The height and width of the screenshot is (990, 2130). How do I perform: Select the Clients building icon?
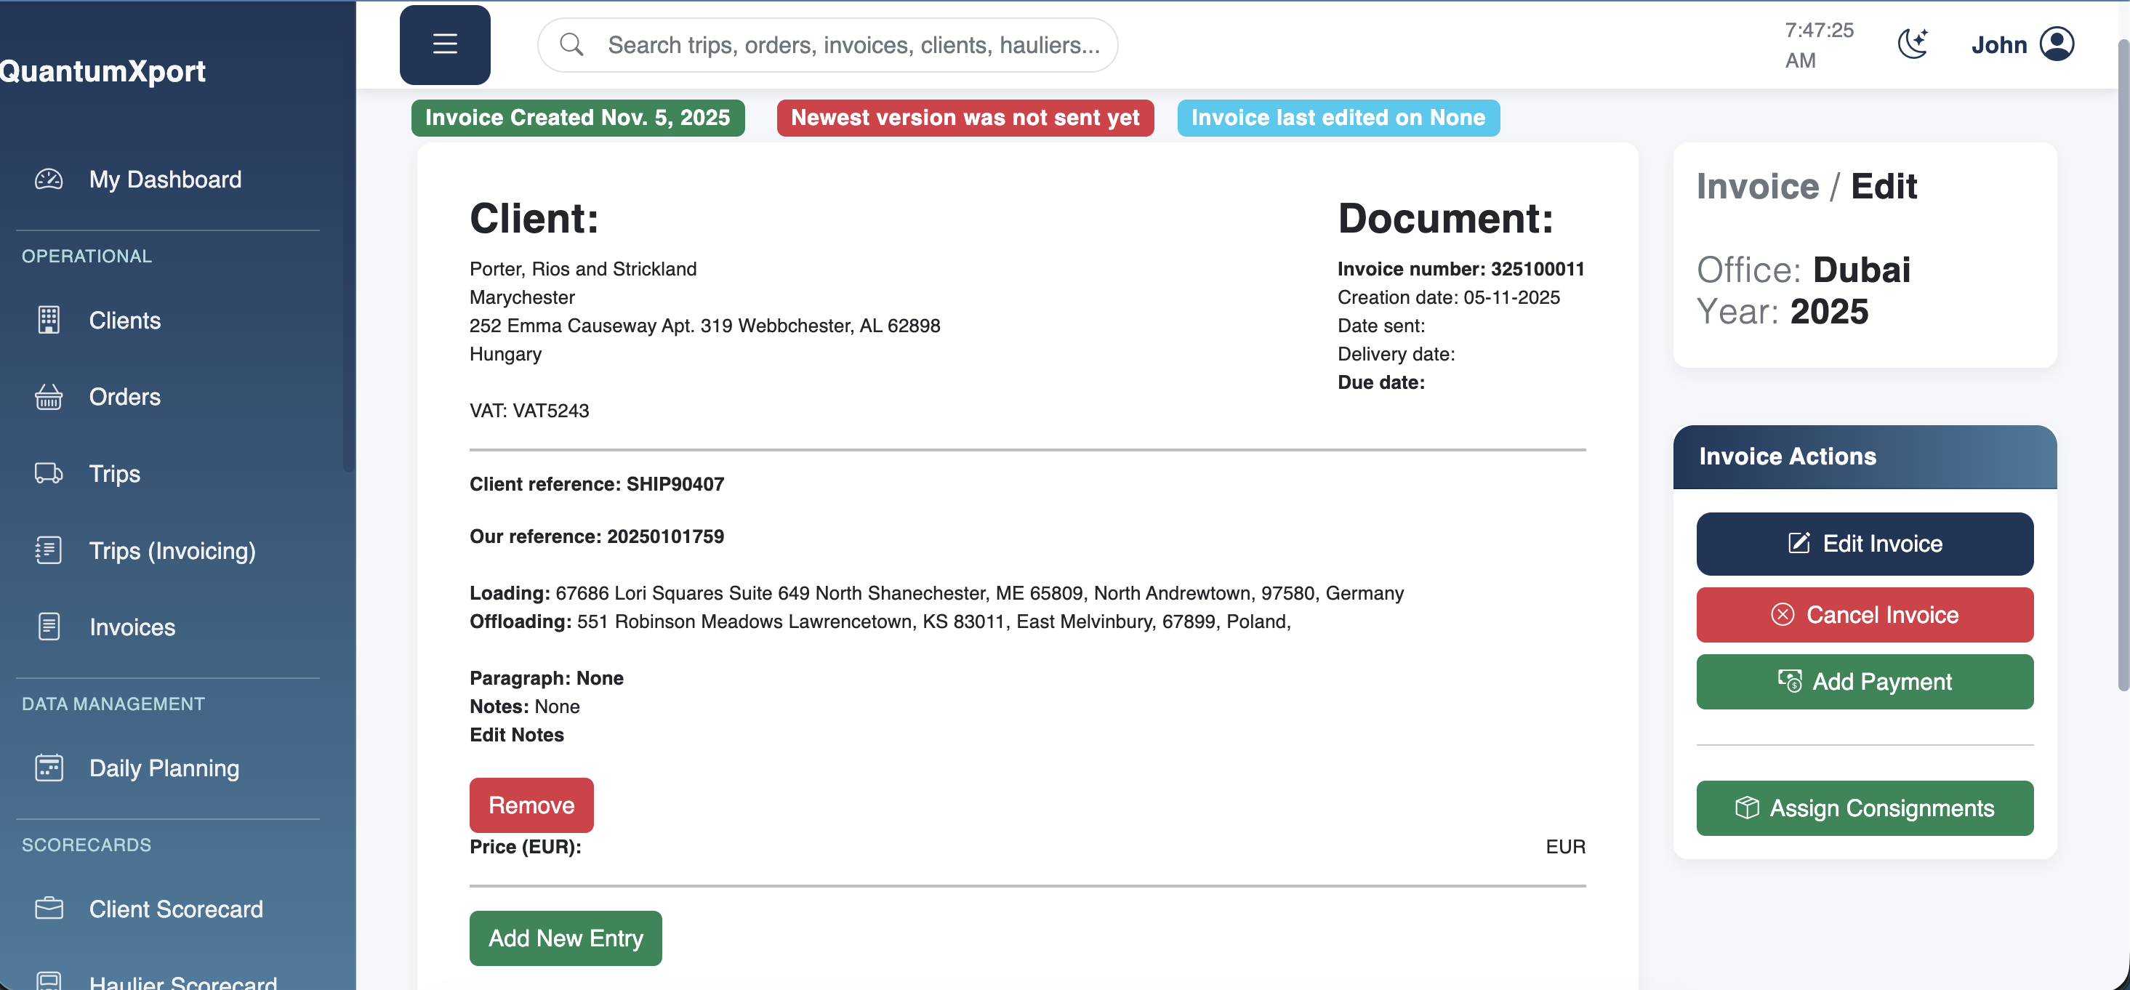click(49, 320)
